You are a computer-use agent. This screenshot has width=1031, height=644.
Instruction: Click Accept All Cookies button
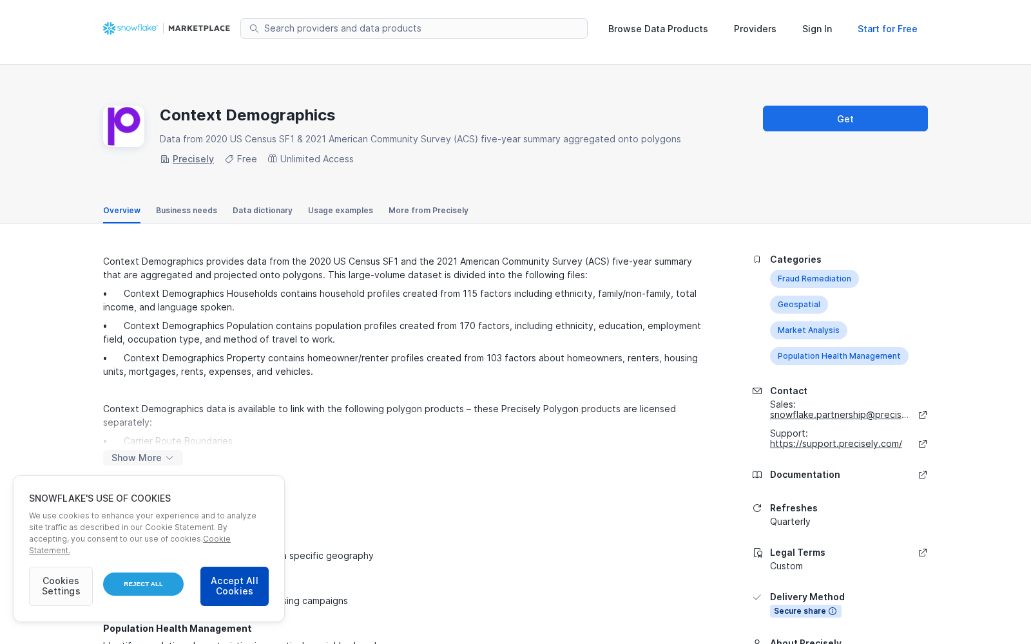pos(235,586)
